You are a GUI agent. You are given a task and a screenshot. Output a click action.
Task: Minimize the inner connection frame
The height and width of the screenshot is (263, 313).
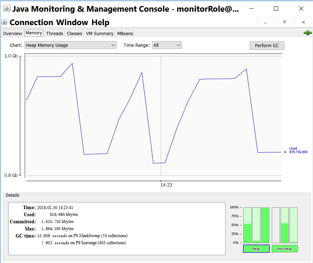click(265, 22)
